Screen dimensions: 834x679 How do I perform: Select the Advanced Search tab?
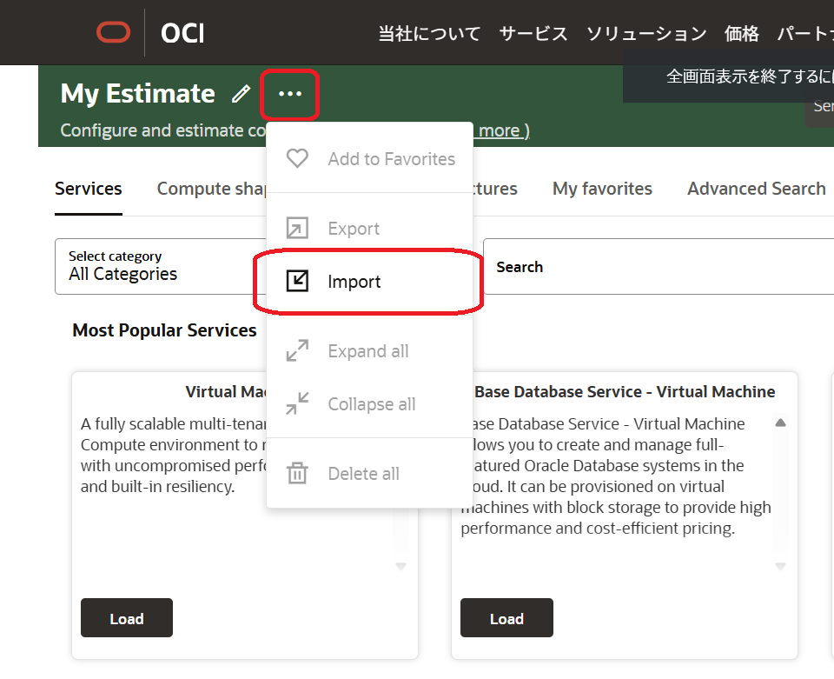(x=756, y=189)
